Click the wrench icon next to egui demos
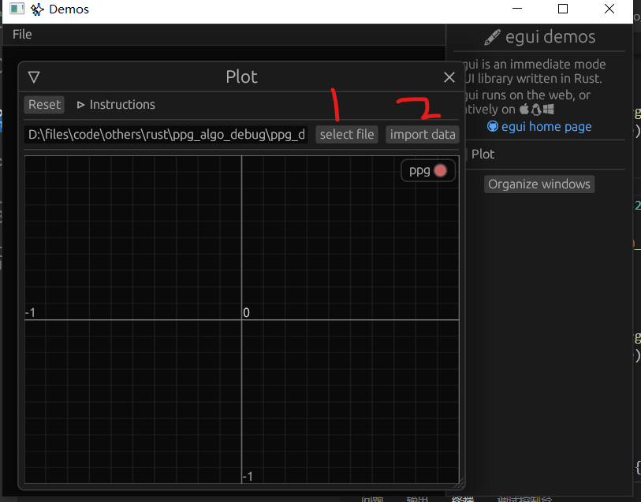641x502 pixels. point(492,37)
